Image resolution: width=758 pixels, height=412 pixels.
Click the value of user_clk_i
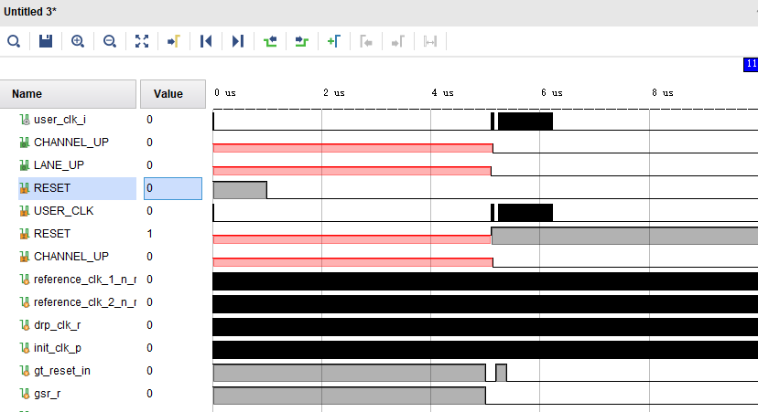point(149,120)
